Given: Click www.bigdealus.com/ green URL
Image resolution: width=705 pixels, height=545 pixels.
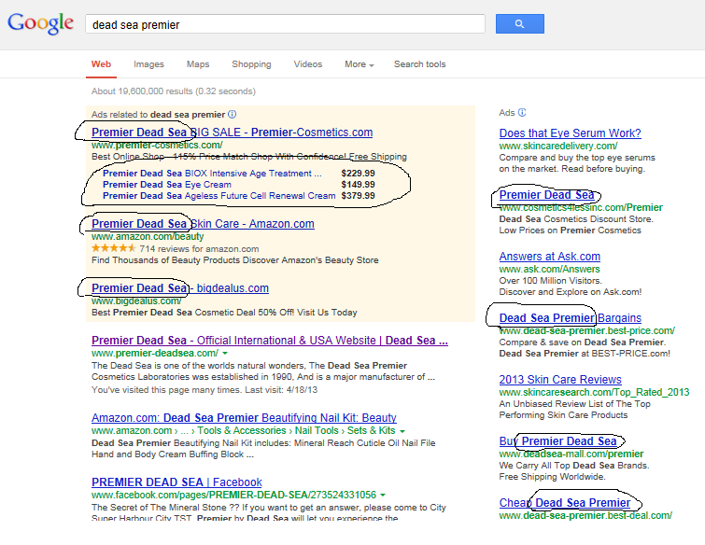Looking at the screenshot, I should (136, 301).
